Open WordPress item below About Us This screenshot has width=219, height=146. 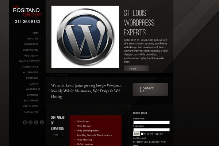[x=31, y=44]
